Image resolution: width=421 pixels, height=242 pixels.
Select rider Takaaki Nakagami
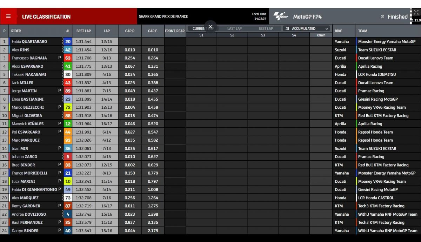click(29, 74)
